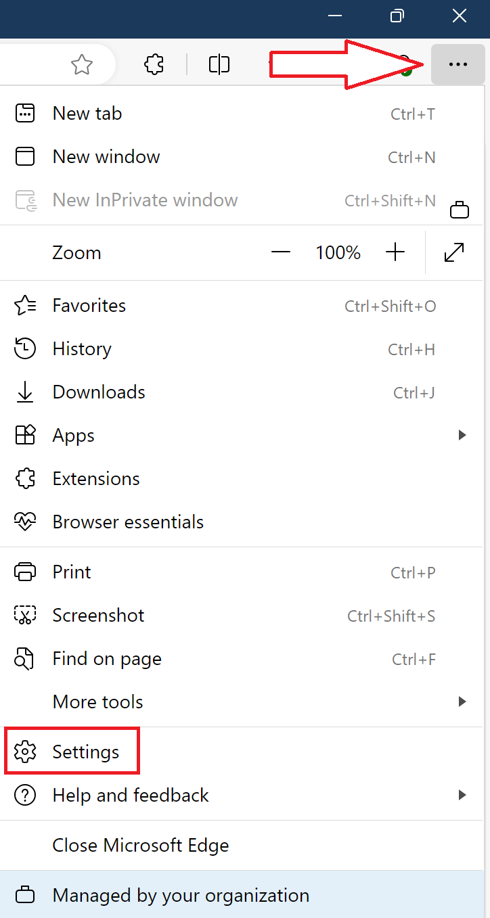Expand the Apps submenu arrow
490x918 pixels.
click(x=462, y=436)
